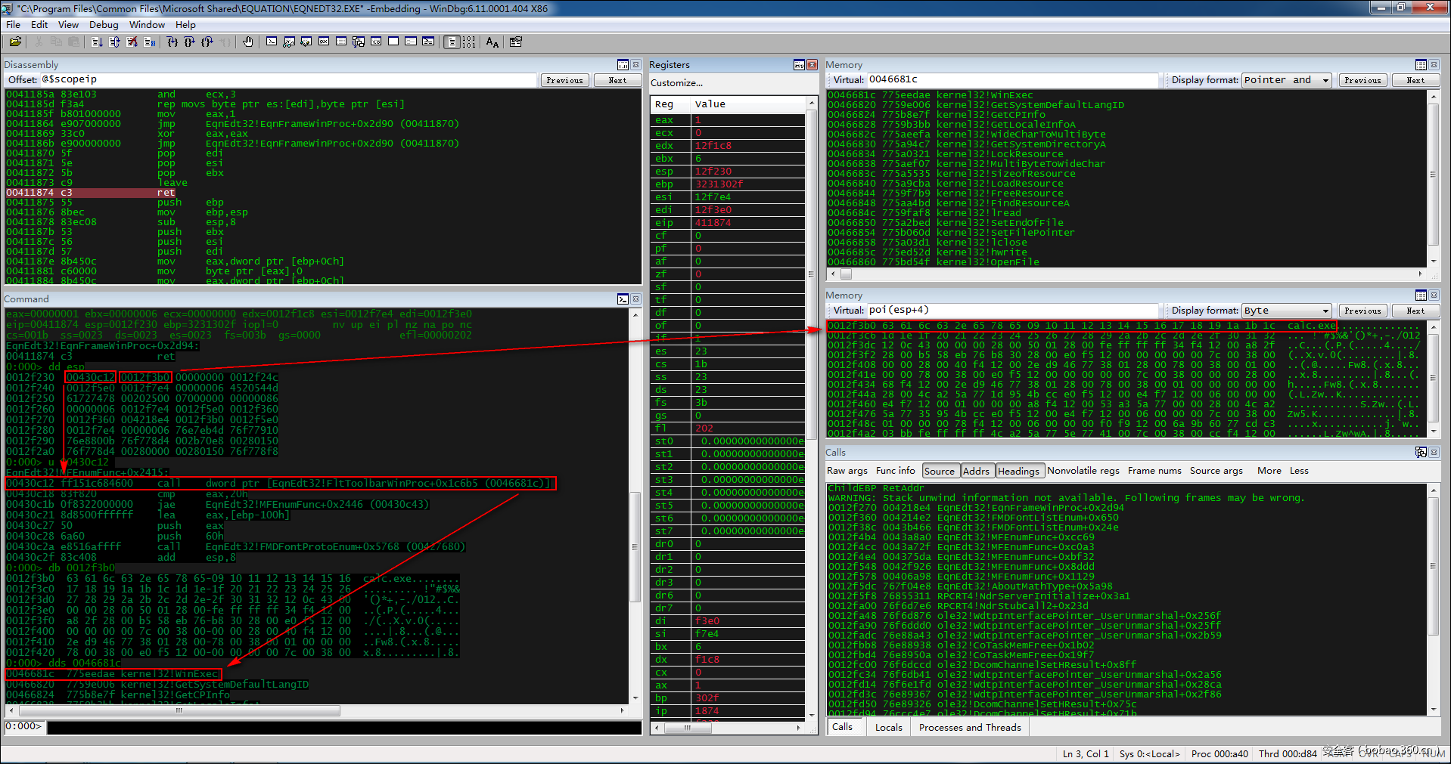Toggle the Headings button in Calls panel
The height and width of the screenshot is (764, 1451).
tap(1018, 471)
